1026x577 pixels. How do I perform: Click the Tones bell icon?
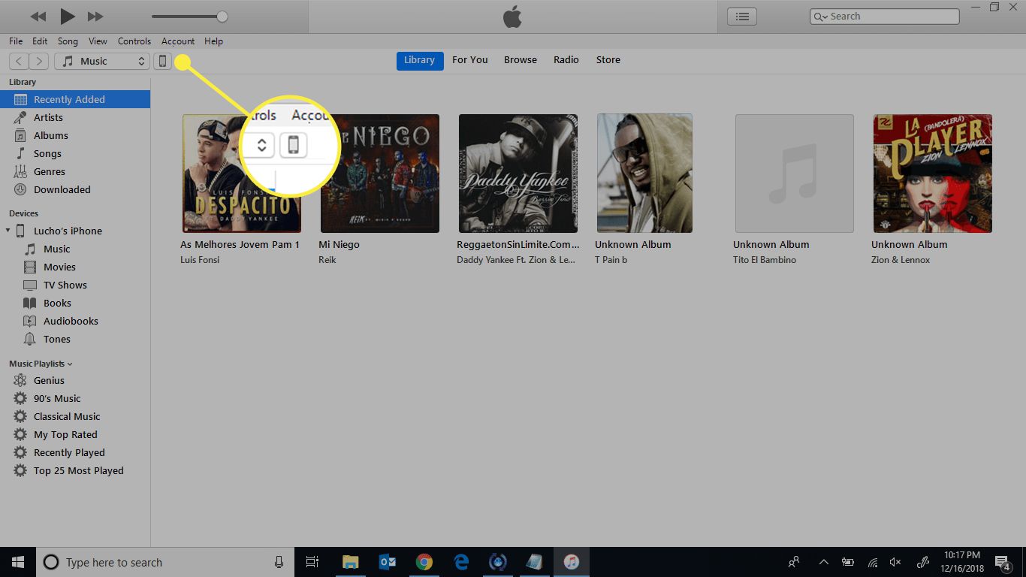pyautogui.click(x=30, y=339)
